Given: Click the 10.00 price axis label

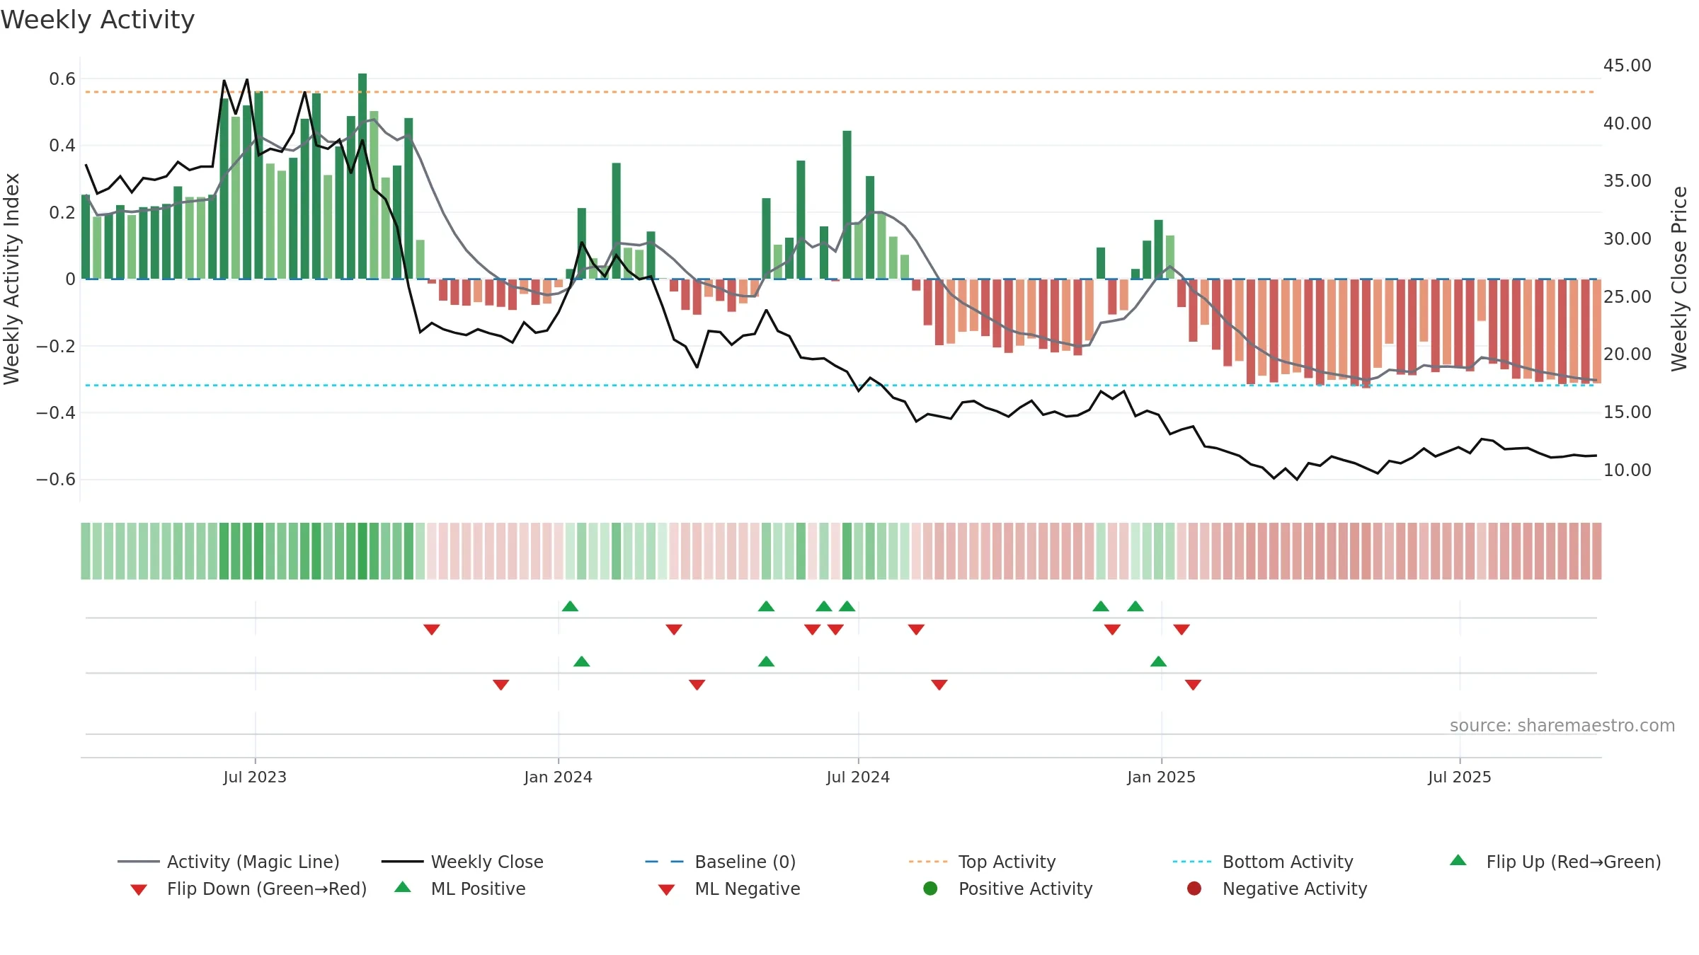Looking at the screenshot, I should pyautogui.click(x=1627, y=470).
